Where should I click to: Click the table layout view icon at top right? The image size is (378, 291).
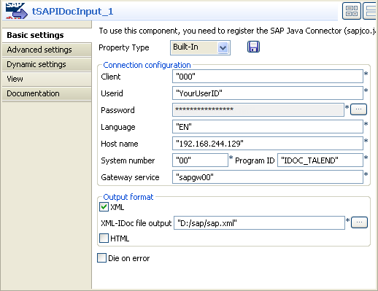pyautogui.click(x=352, y=11)
